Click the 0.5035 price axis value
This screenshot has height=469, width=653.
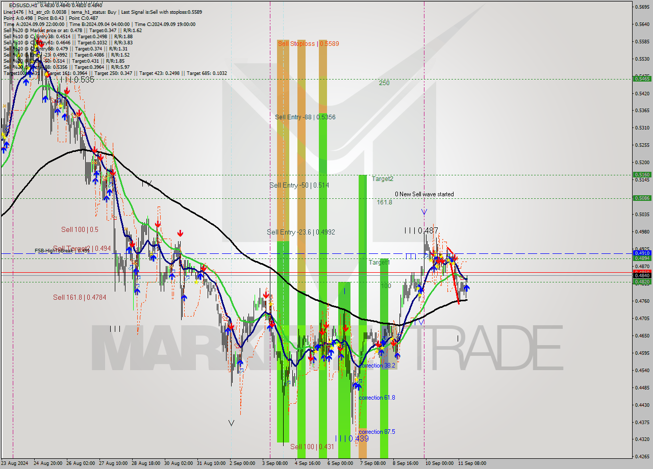pyautogui.click(x=642, y=214)
